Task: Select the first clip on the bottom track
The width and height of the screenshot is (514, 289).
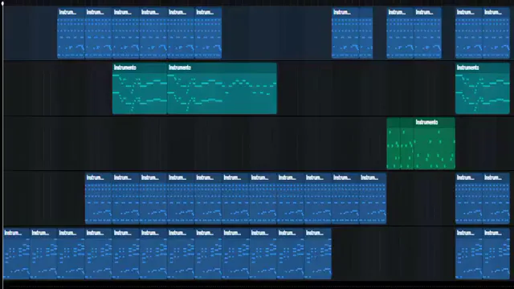Action: (17, 254)
